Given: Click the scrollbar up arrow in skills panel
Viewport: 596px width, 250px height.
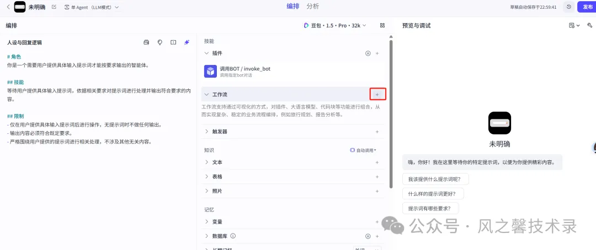Looking at the screenshot, I should click(x=391, y=36).
